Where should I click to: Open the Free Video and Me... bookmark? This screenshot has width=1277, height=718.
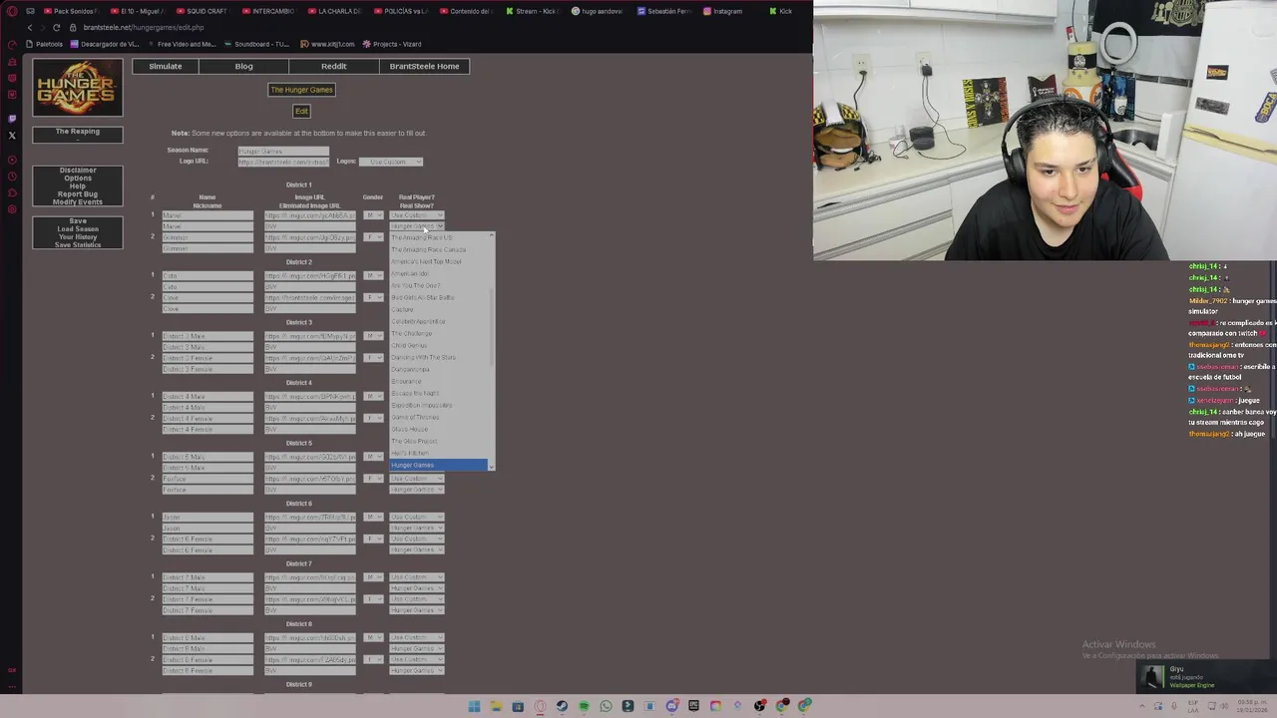click(x=181, y=44)
